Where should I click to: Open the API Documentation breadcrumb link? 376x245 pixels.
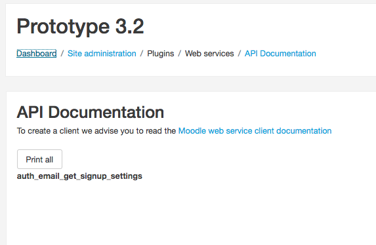[x=280, y=54]
